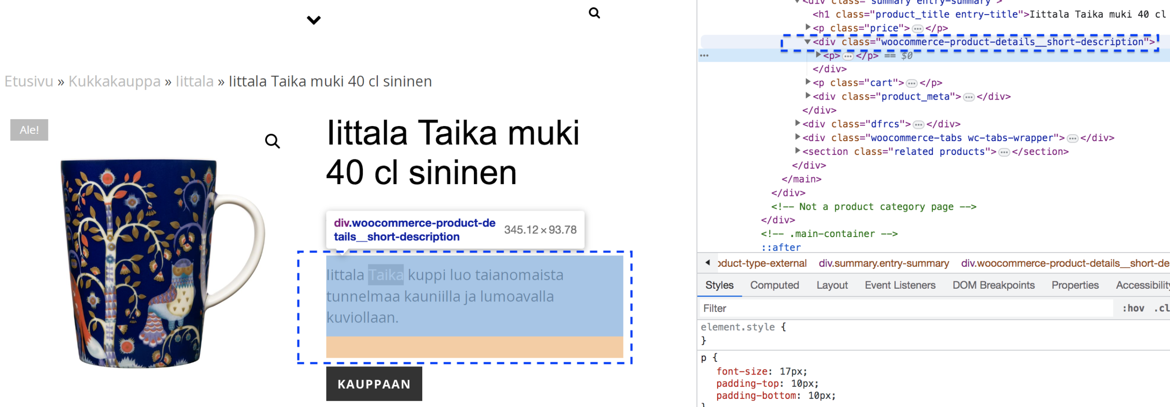Viewport: 1170px width, 407px height.
Task: Click the three-dots icon beside selected DOM row
Action: (704, 56)
